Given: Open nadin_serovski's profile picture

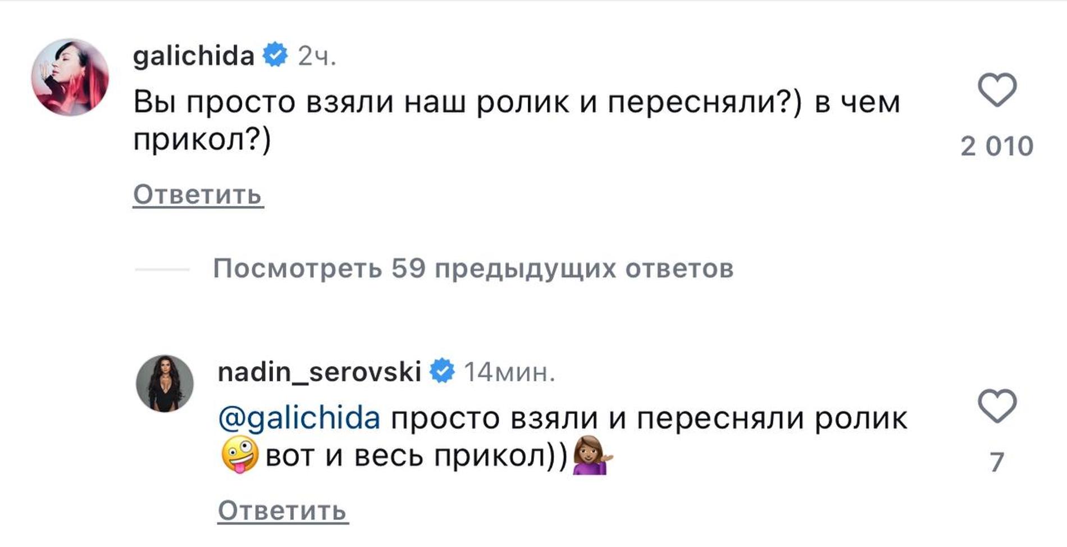Looking at the screenshot, I should coord(165,384).
